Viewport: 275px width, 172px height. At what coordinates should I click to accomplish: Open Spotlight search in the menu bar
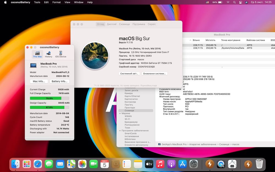234,2
